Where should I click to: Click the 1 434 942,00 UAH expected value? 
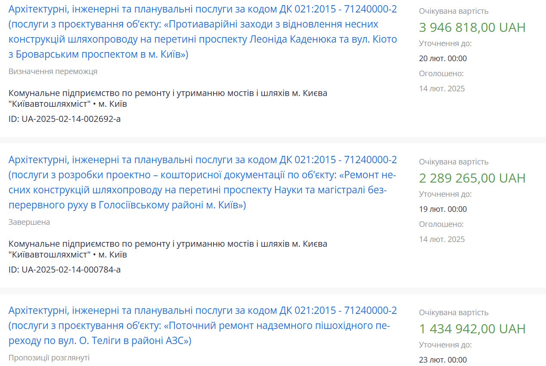[472, 329]
